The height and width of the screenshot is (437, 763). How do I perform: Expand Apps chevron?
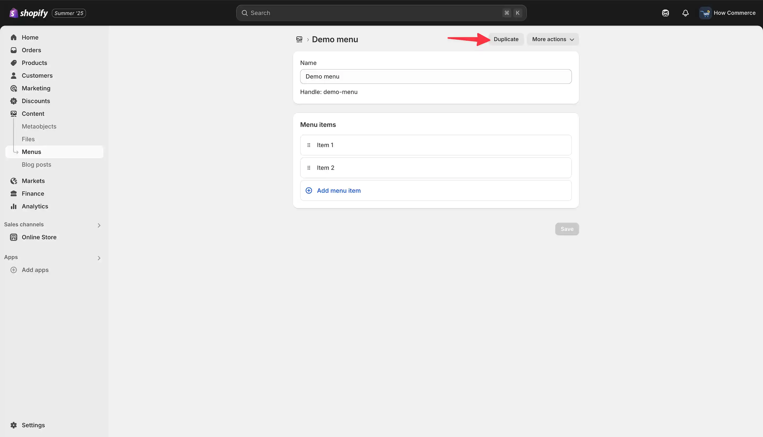click(99, 258)
